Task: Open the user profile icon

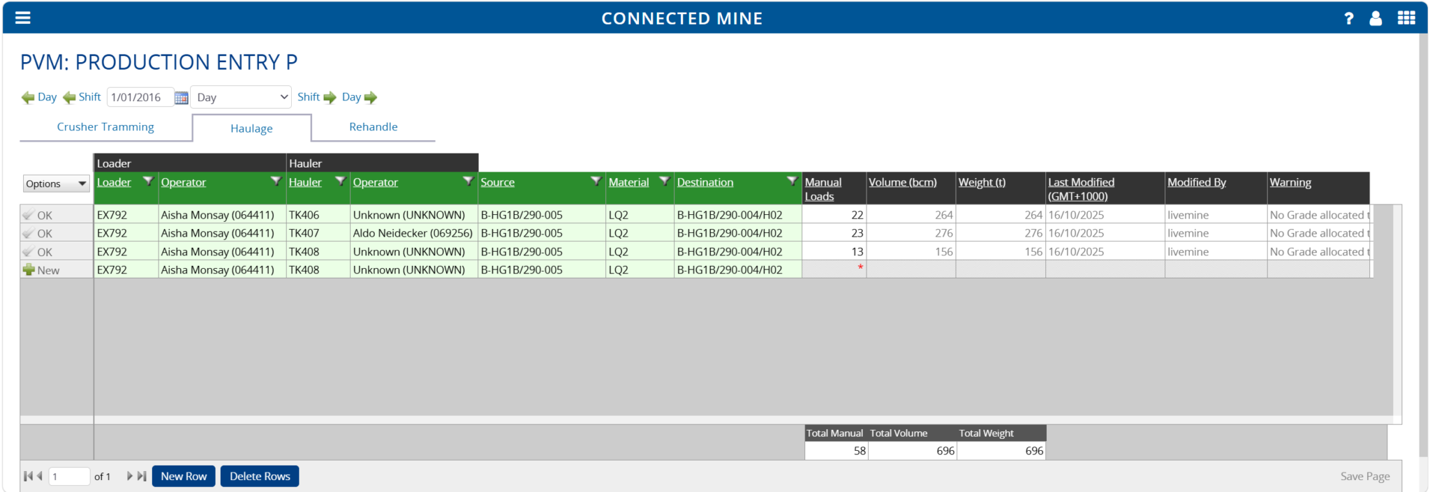Action: (x=1376, y=18)
